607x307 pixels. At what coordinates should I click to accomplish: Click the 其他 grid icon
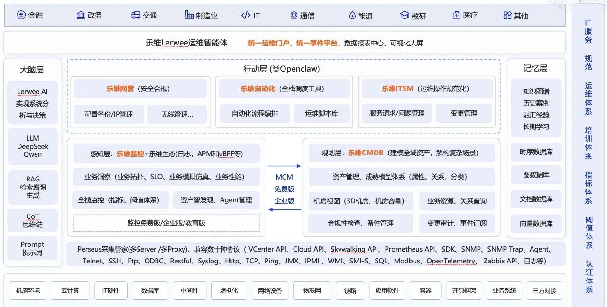[x=507, y=15]
